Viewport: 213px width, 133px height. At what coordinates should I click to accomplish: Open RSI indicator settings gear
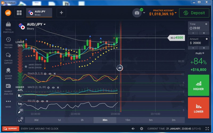pos(38,101)
